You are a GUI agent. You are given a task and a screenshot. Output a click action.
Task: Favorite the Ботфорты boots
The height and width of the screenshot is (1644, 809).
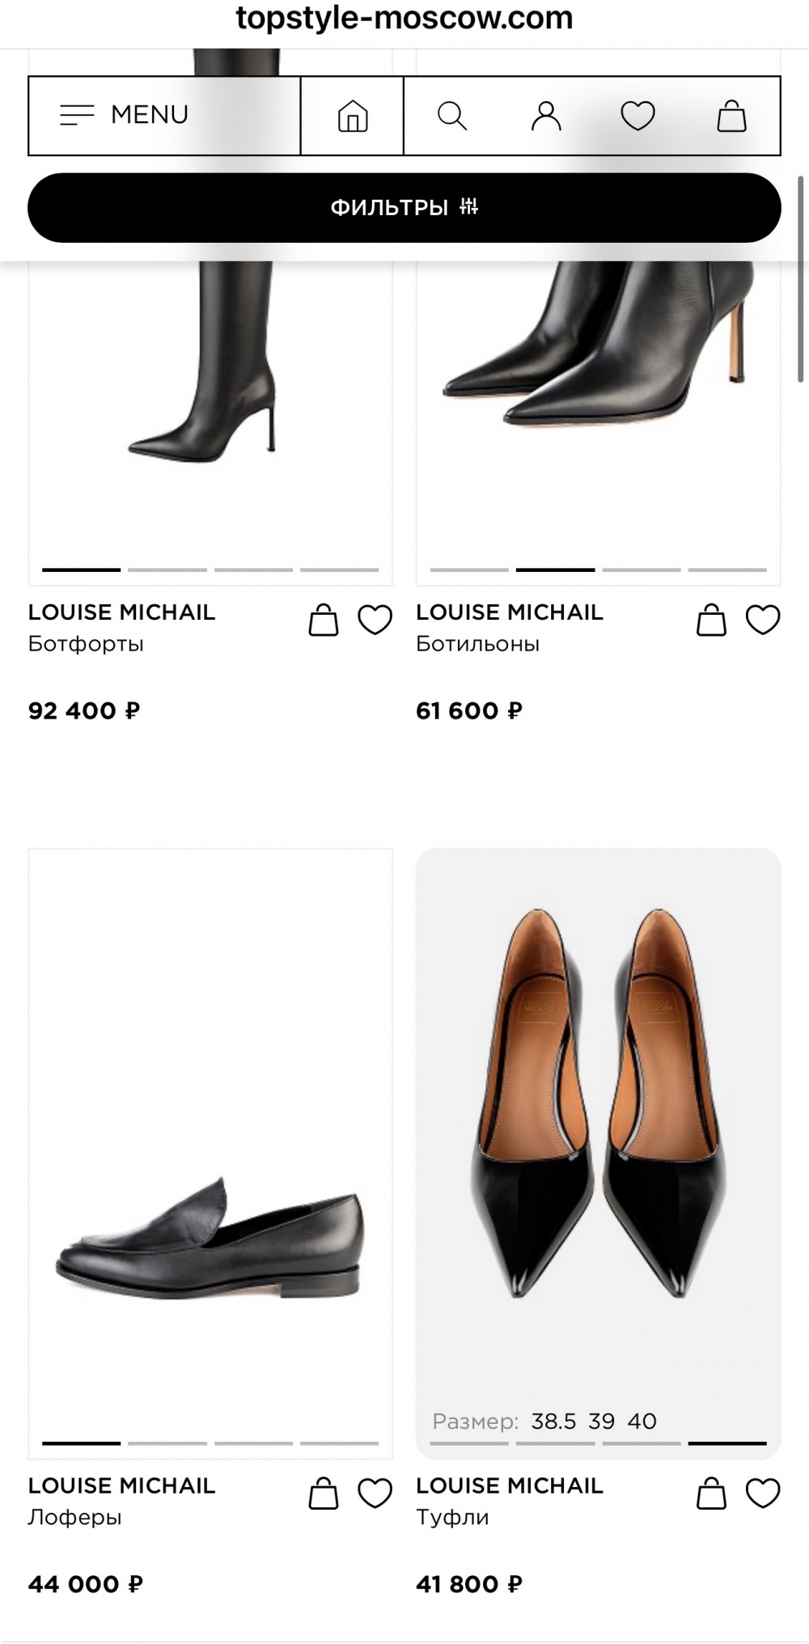point(375,621)
